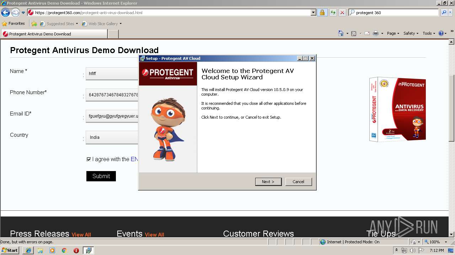
Task: Open Chrome taskbar icon
Action: [64, 250]
